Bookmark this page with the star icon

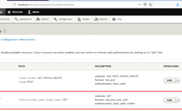150,5
